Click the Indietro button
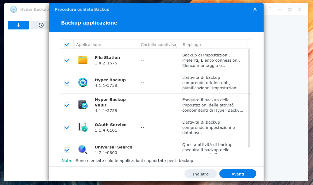The image size is (313, 185). point(201,174)
